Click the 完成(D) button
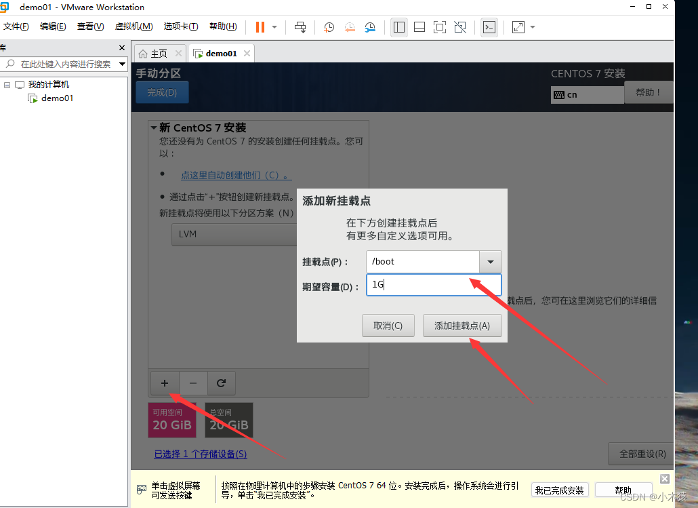698x508 pixels. (162, 92)
